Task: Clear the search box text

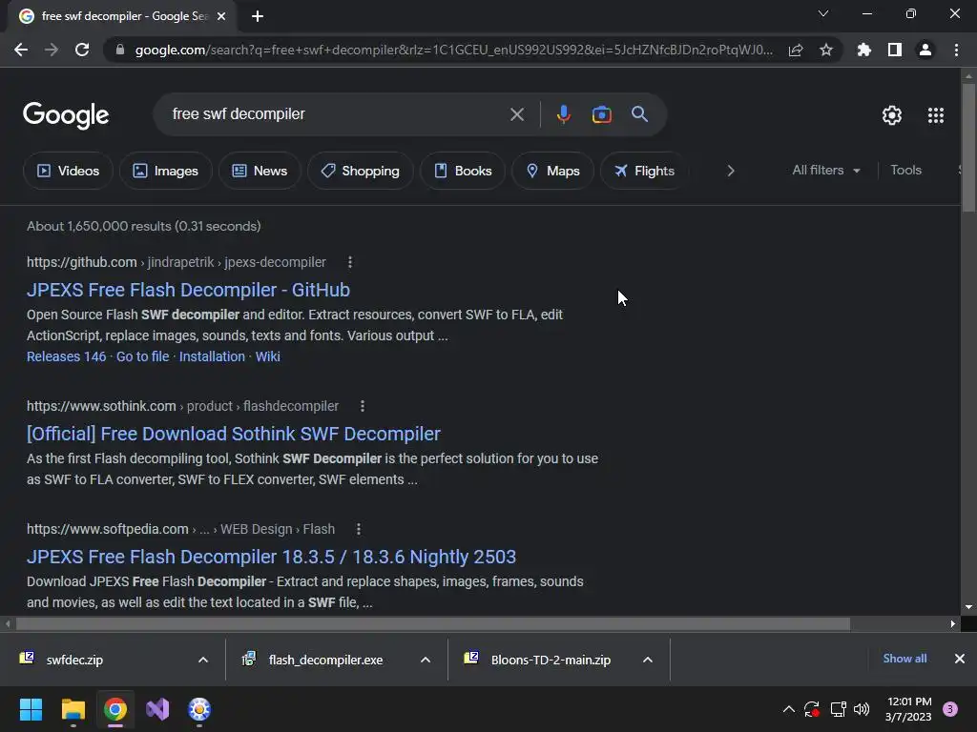Action: 516,114
